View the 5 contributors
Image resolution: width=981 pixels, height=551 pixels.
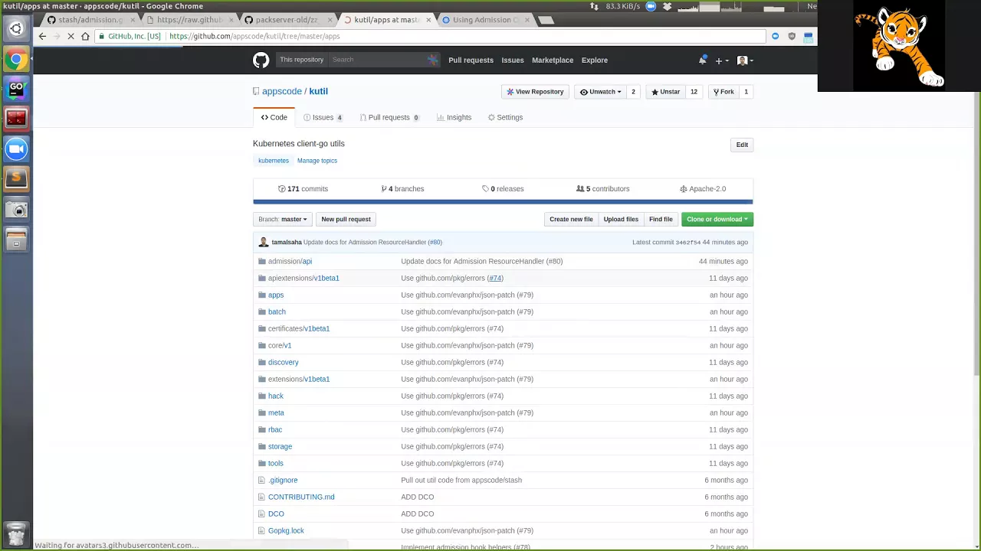tap(603, 189)
